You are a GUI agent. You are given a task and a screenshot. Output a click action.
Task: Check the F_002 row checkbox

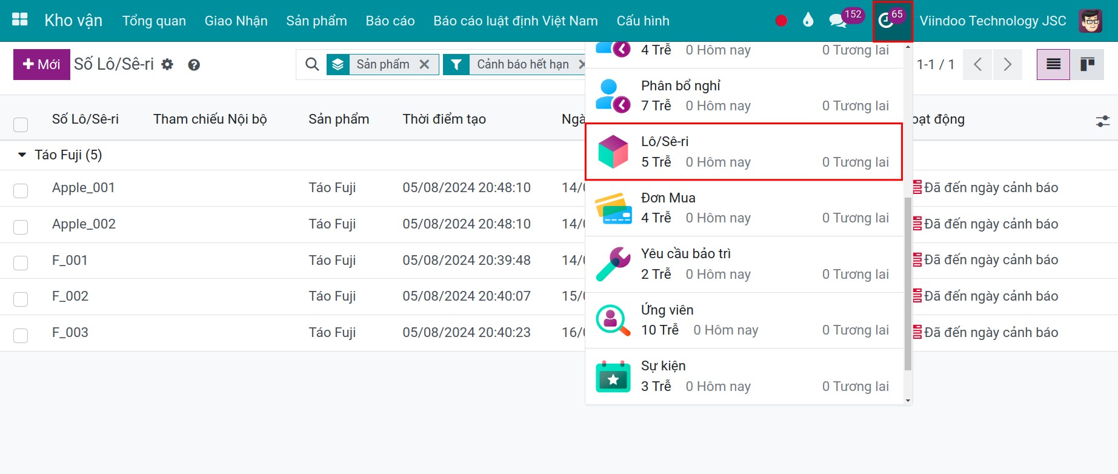pos(21,299)
